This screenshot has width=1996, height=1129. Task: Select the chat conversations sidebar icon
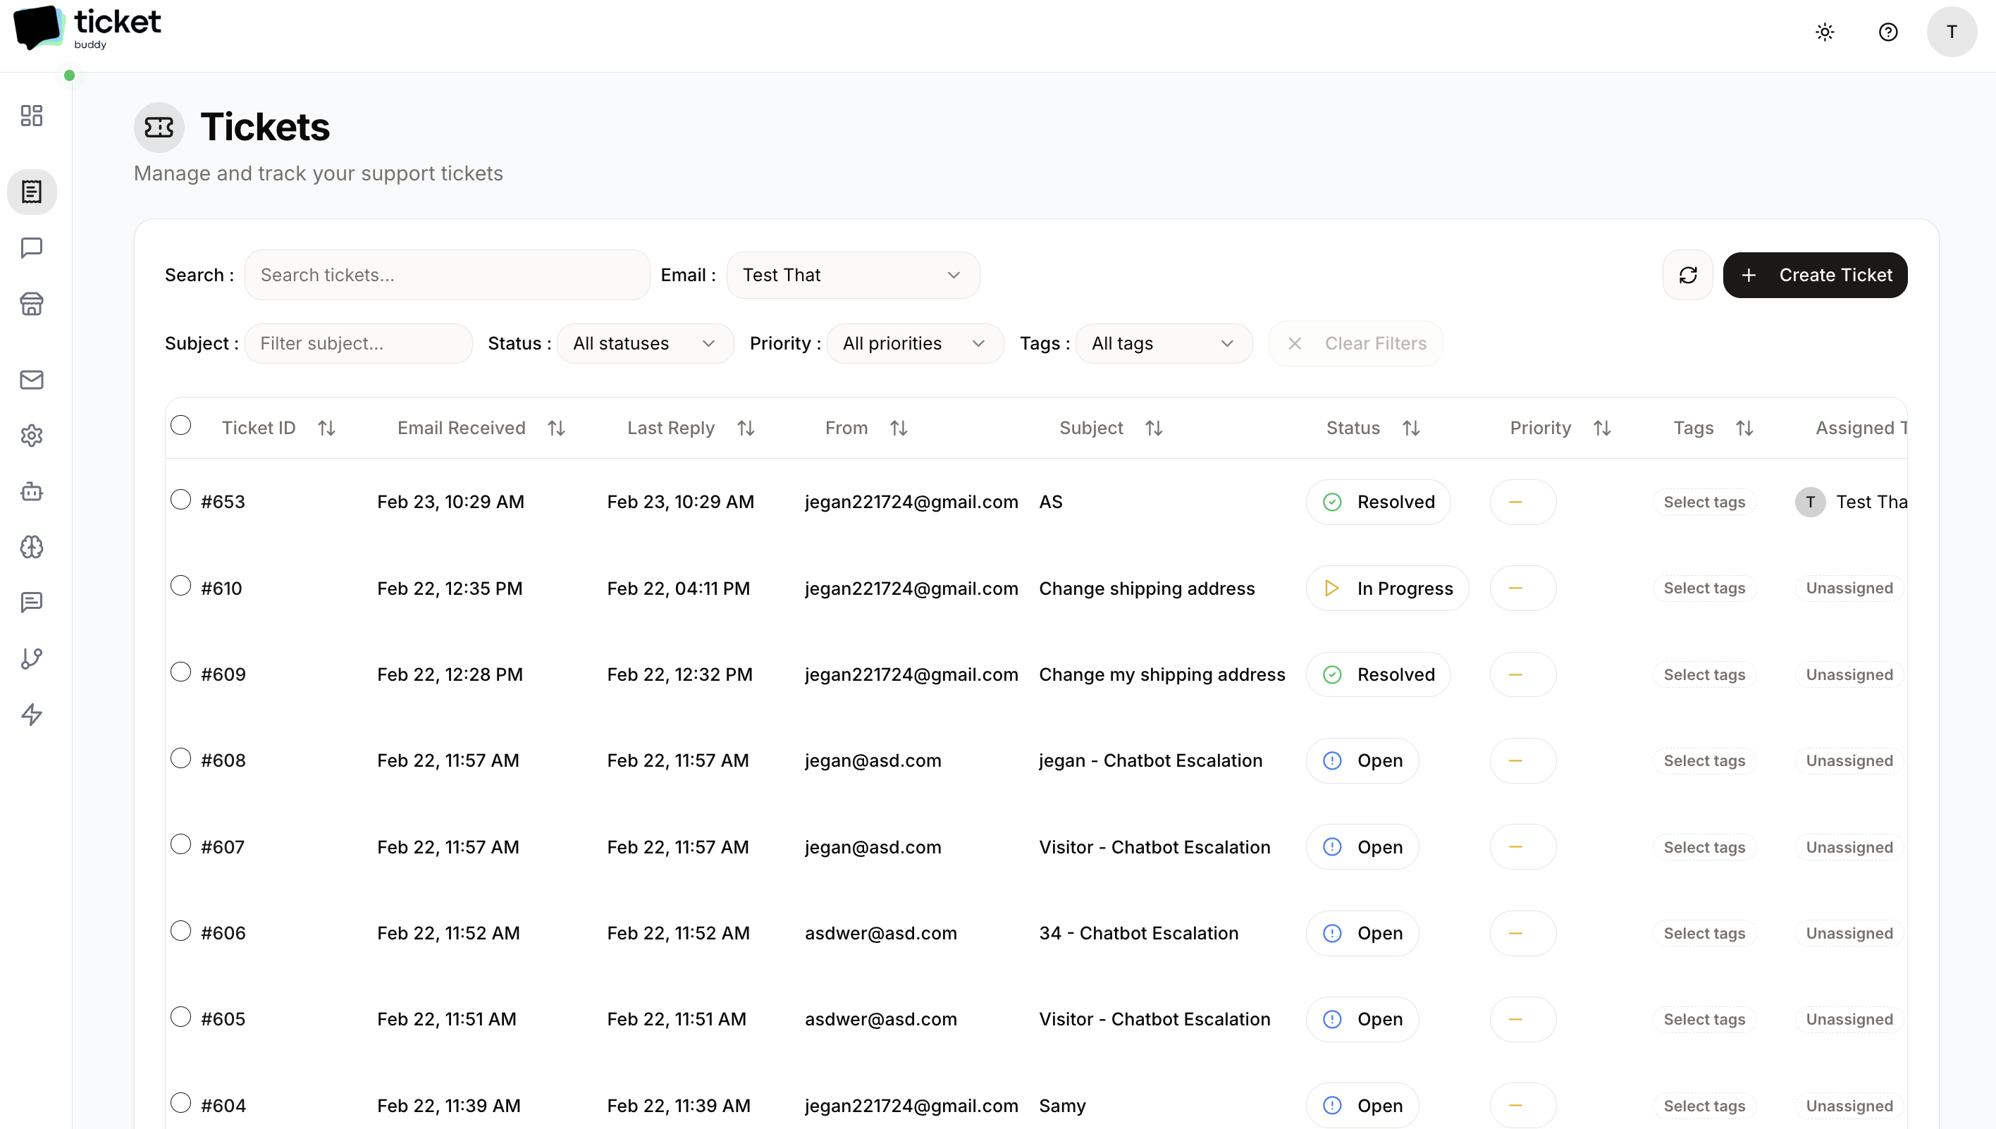pos(31,248)
